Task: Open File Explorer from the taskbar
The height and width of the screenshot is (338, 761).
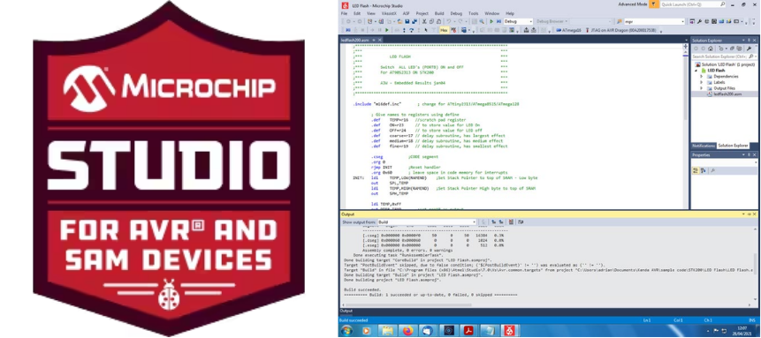Action: 387,331
